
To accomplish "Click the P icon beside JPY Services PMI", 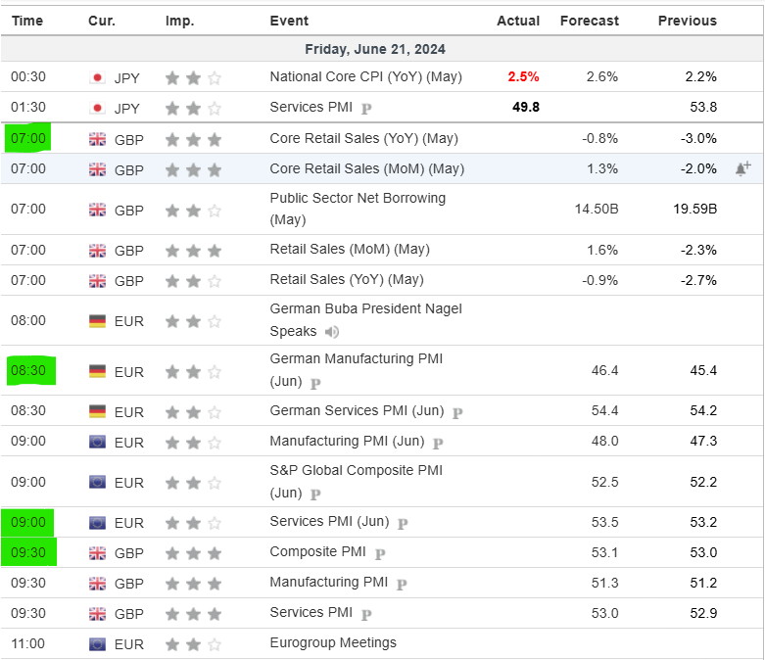I will (366, 109).
